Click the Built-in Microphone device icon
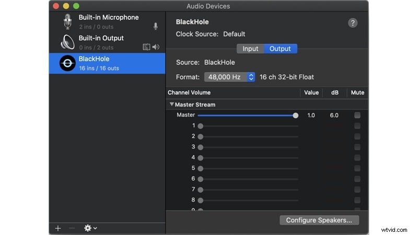The height and width of the screenshot is (235, 418). pos(67,21)
